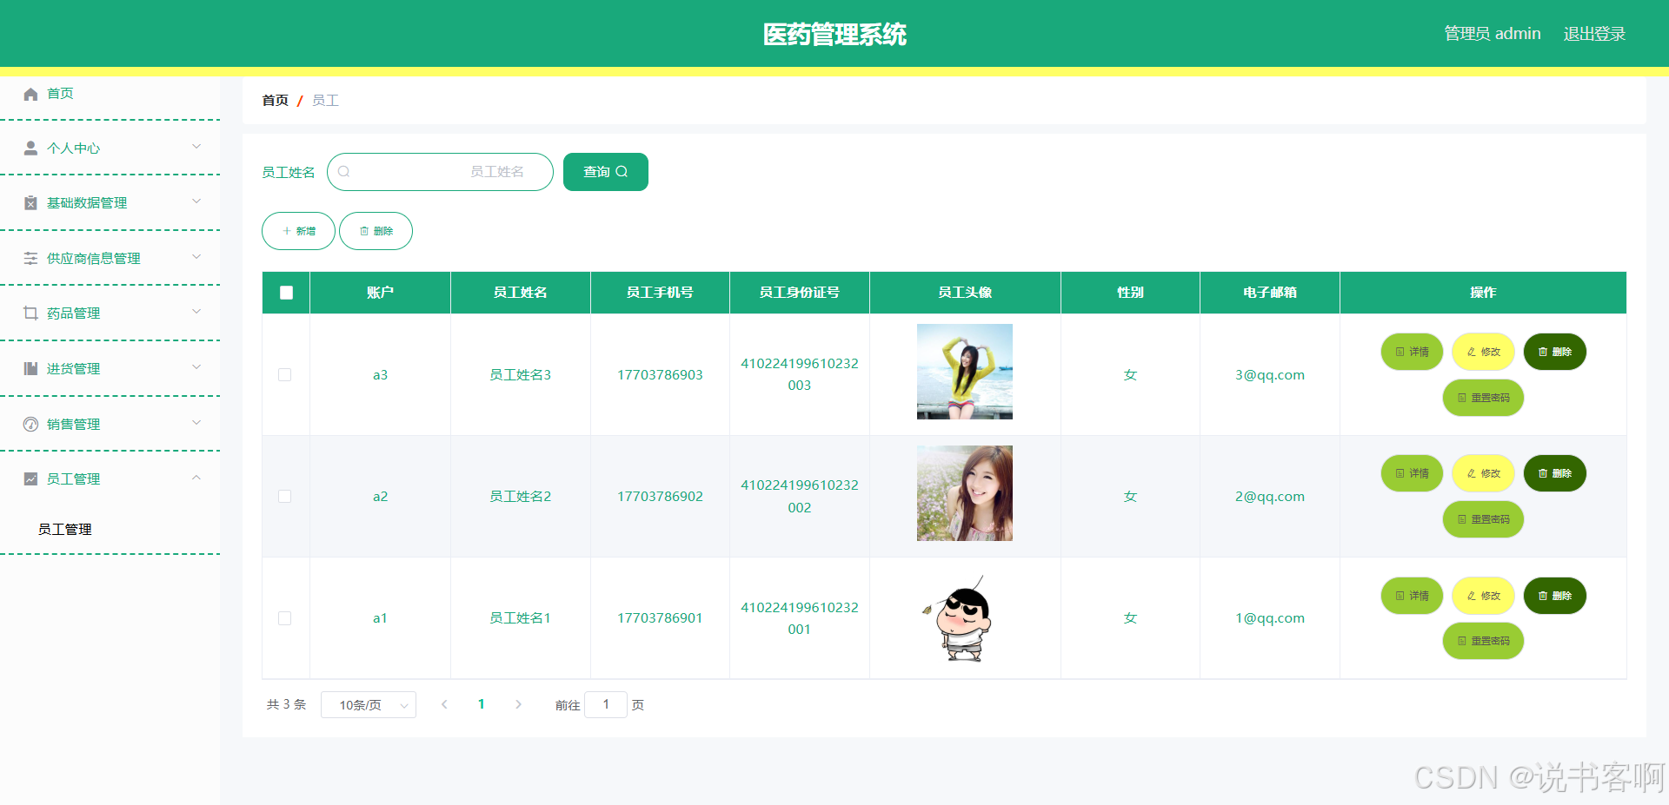Open 供应商信息管理 via its sidebar icon
Screen dimensions: 1669x805
[x=30, y=257]
